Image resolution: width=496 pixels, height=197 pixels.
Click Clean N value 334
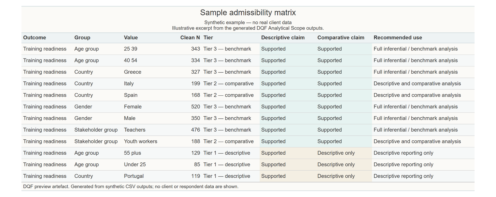pos(196,60)
